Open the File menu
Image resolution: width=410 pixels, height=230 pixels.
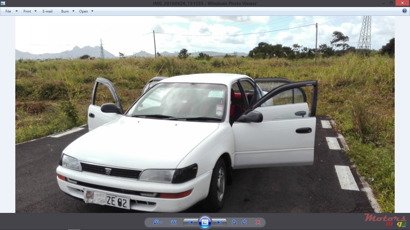pos(8,11)
